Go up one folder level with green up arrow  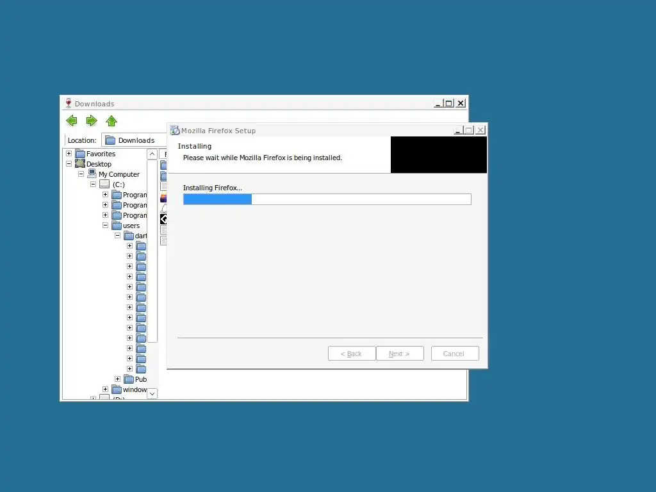click(111, 121)
